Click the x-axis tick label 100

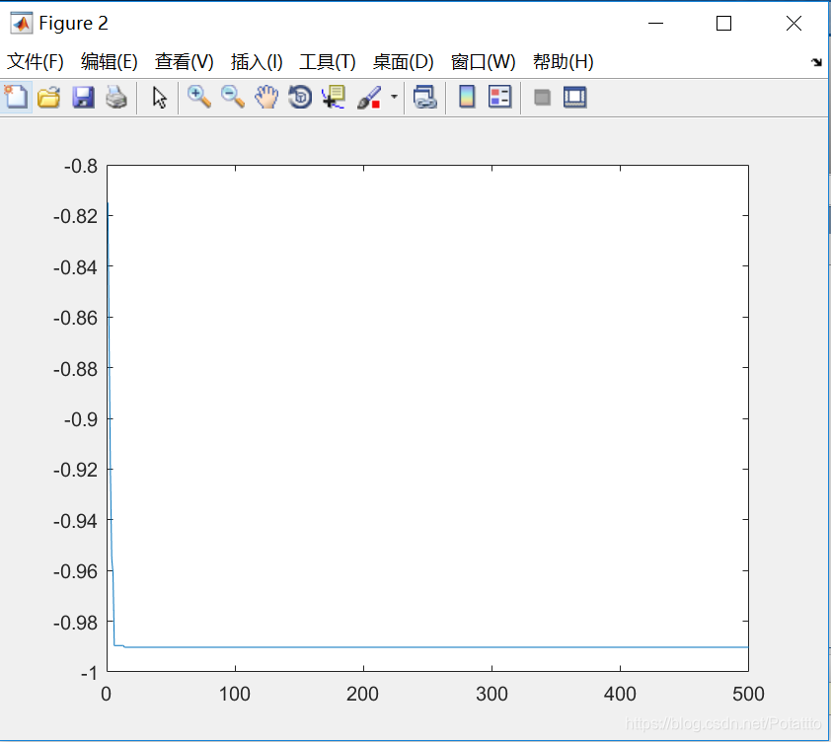pos(234,694)
